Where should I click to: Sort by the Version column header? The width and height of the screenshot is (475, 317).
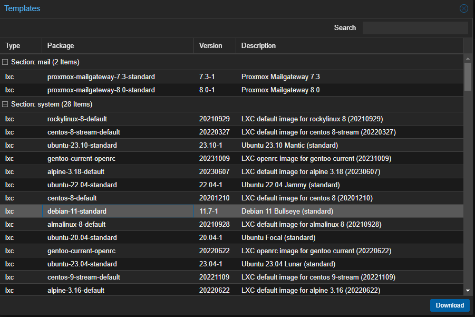(x=215, y=46)
